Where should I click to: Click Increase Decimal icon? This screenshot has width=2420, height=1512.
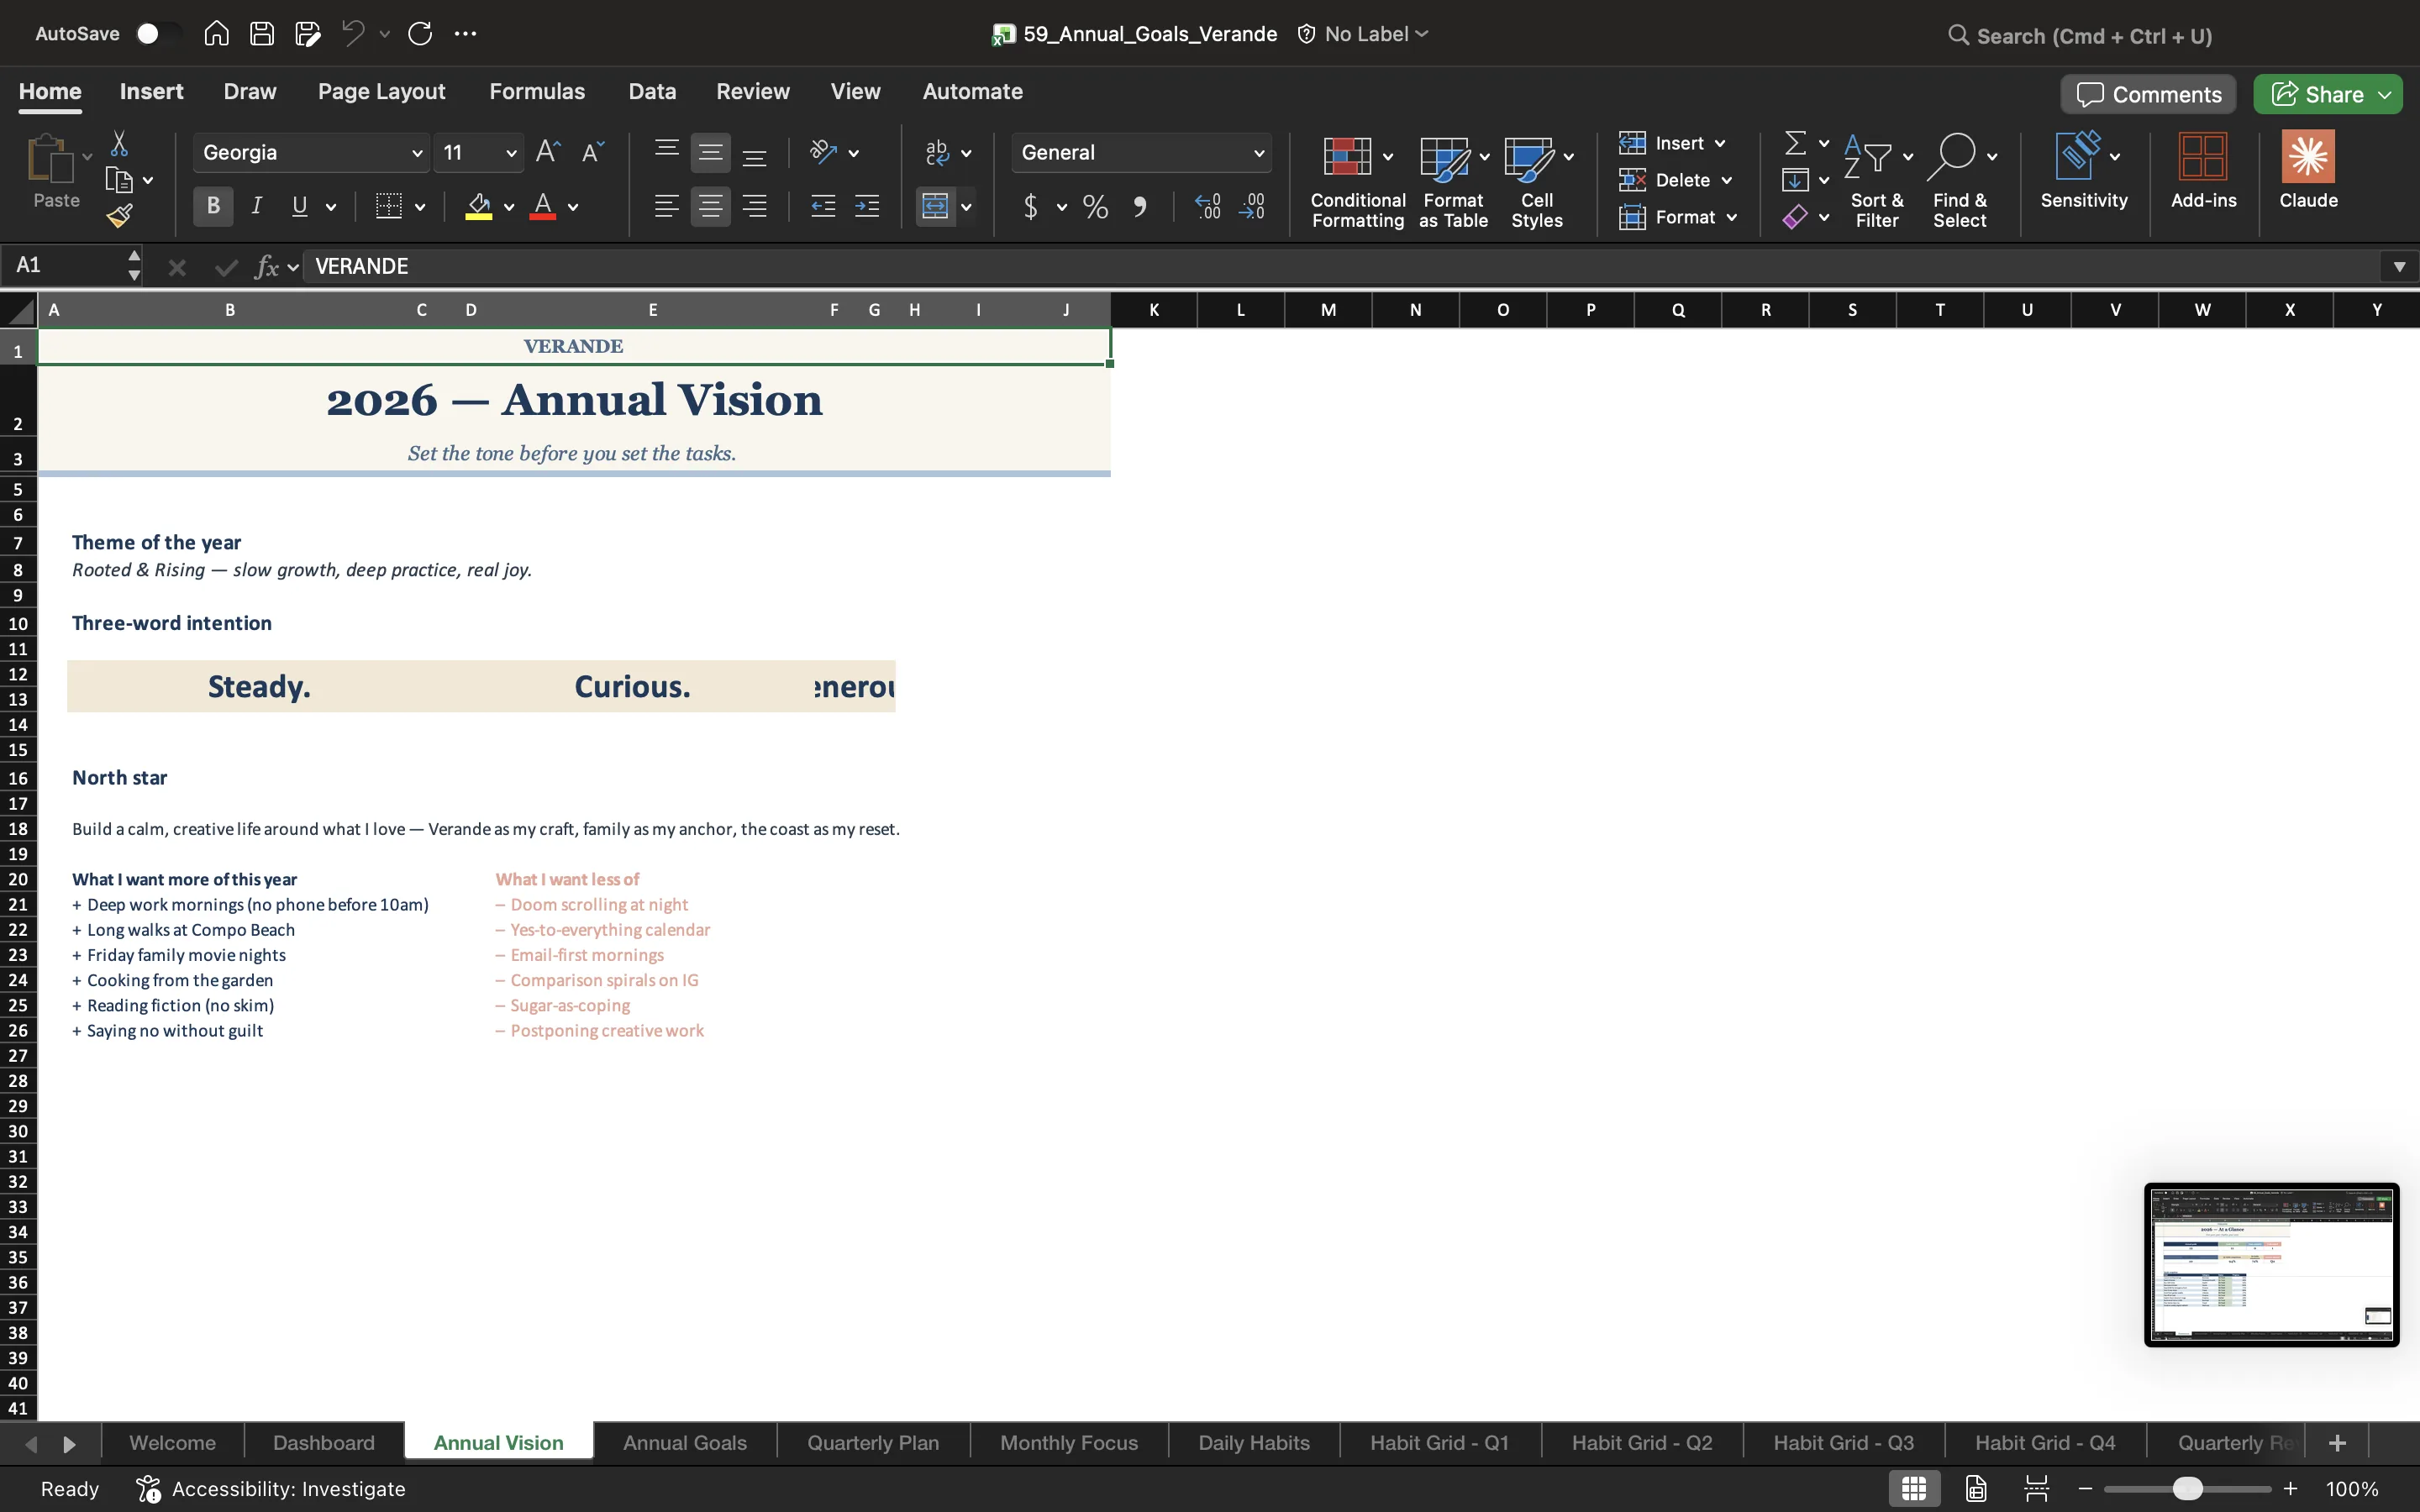point(1208,207)
